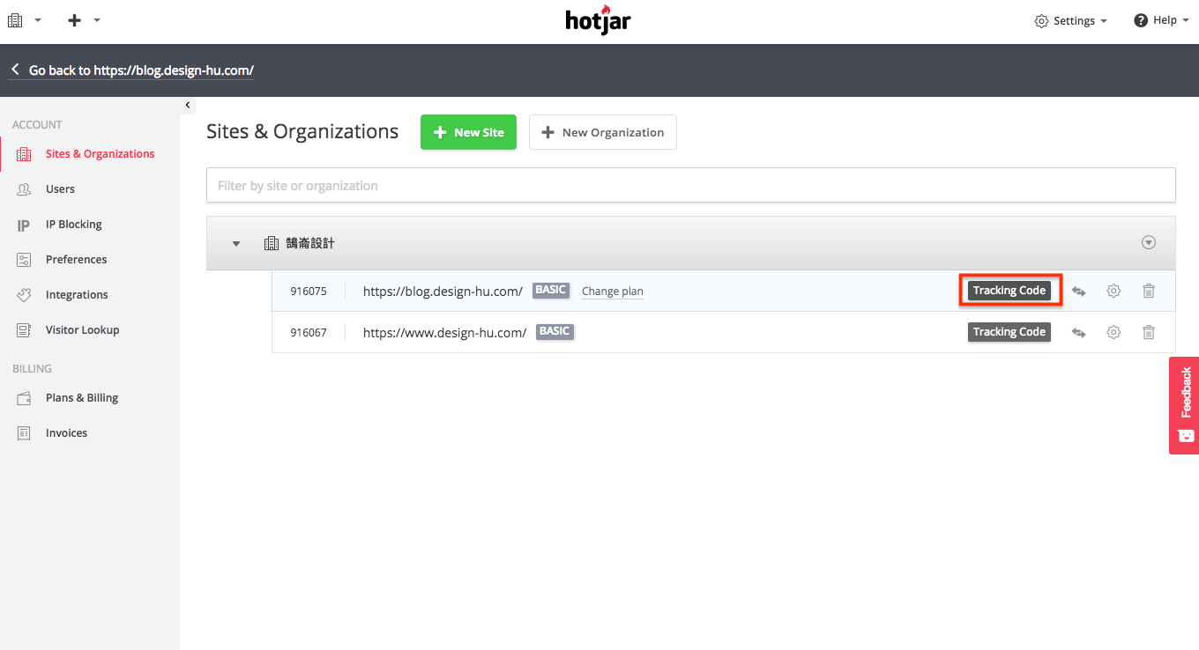This screenshot has width=1199, height=650.
Task: Click the plus add-new icon in top bar
Action: click(x=75, y=20)
